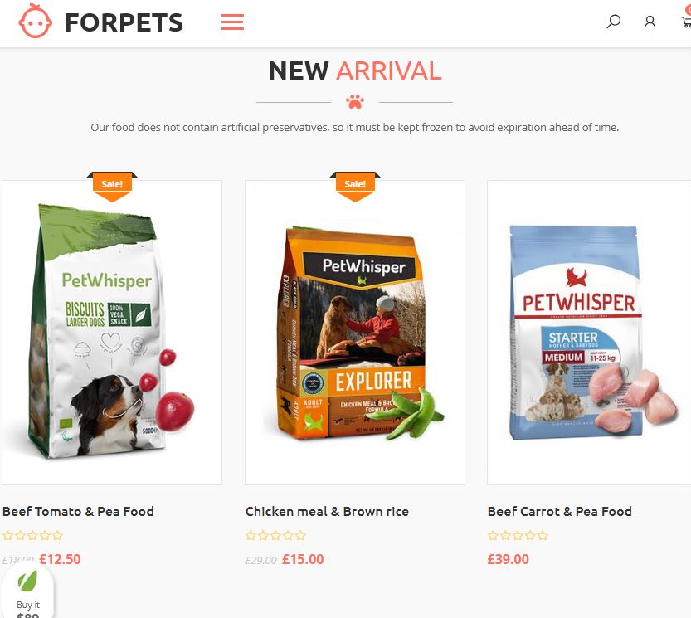Open Chicken meal & Brown rice title link
This screenshot has height=618, width=691.
327,511
